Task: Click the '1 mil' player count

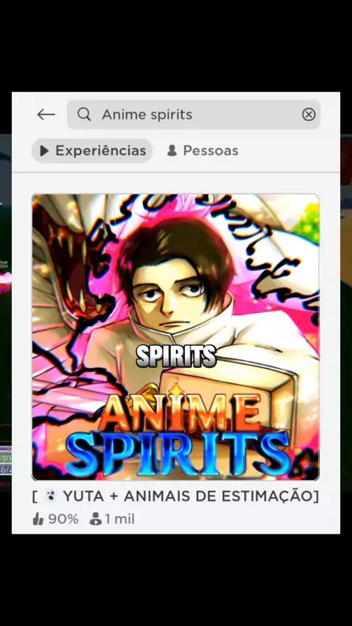Action: tap(120, 519)
